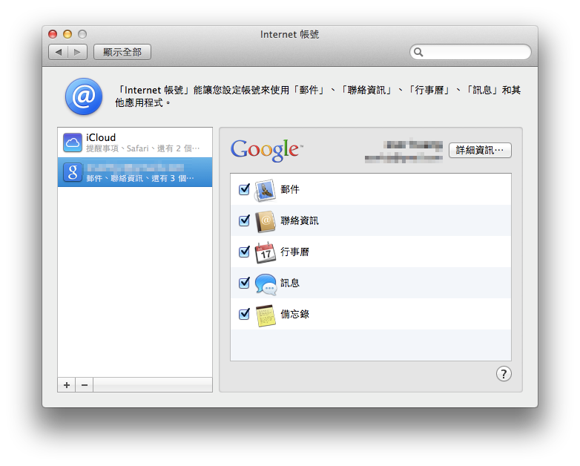Click the blue @ Internet Accounts icon
Viewport: 580px width, 466px height.
tap(84, 96)
